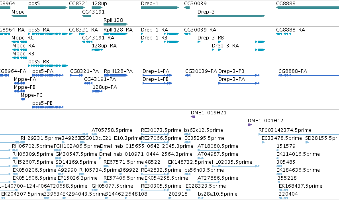The width and height of the screenshot is (339, 200).
Task: Select transcript Mppe-RC
Action: (19, 42)
